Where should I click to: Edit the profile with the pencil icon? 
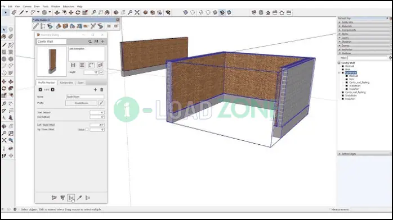101,103
